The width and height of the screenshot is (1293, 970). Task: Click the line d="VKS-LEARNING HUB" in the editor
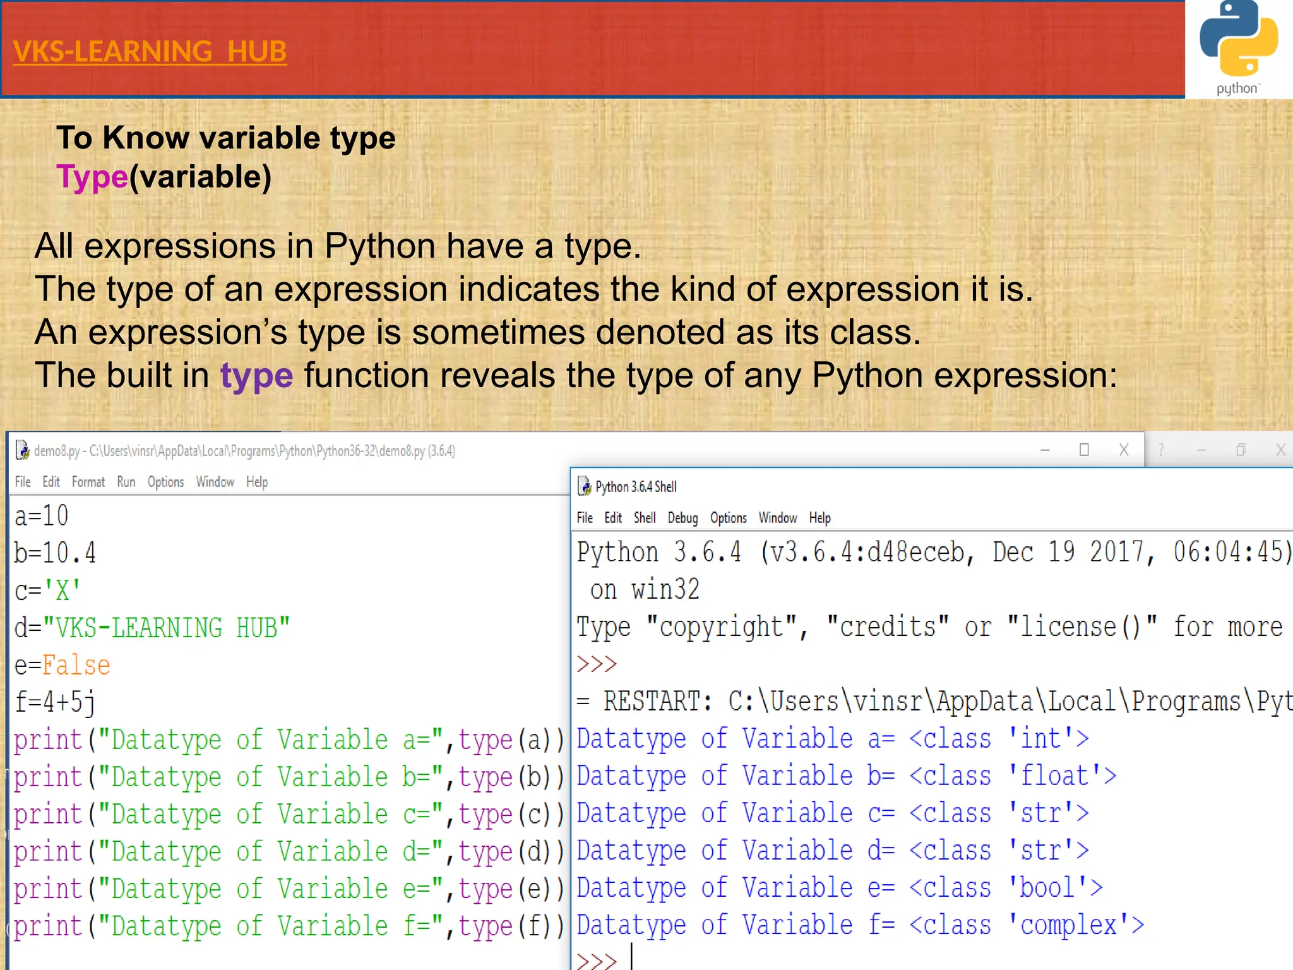coord(152,628)
